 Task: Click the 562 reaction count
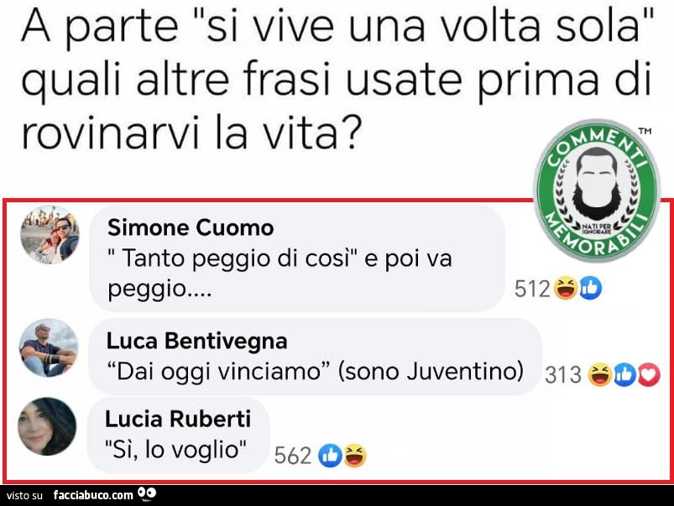tap(293, 456)
